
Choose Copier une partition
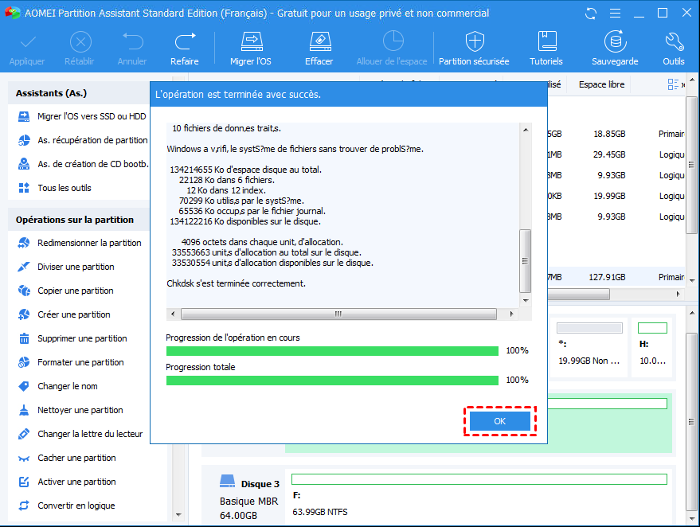click(x=65, y=291)
